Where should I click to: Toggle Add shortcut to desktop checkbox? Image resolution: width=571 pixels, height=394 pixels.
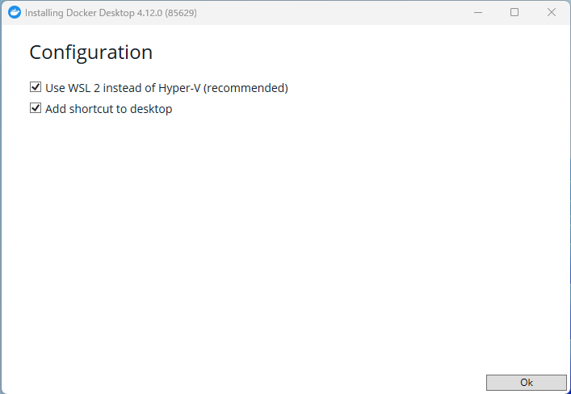(36, 108)
